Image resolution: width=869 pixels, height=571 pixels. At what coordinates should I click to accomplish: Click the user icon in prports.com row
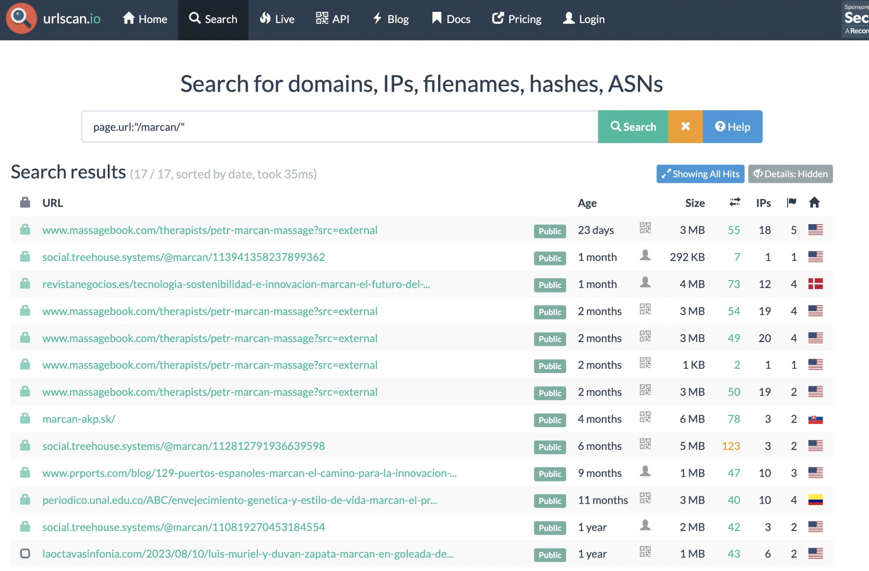(x=645, y=471)
